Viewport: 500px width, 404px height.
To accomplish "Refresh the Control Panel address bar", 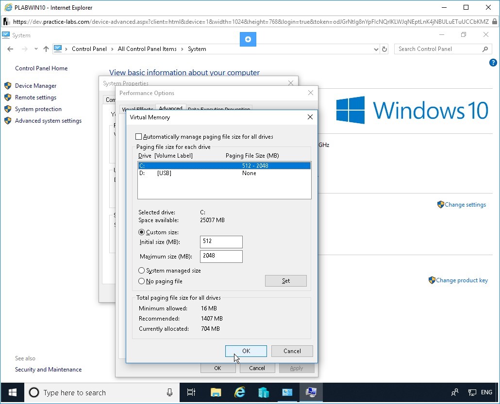I will (384, 49).
